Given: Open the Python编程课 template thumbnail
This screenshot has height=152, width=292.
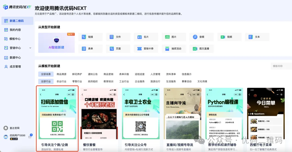Looking at the screenshot, I should (224, 113).
